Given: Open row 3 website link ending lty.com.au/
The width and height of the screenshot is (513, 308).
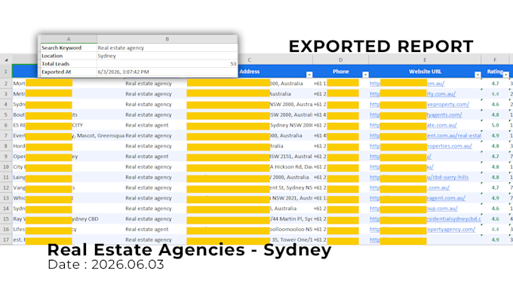Looking at the screenshot, I should pos(441,93).
